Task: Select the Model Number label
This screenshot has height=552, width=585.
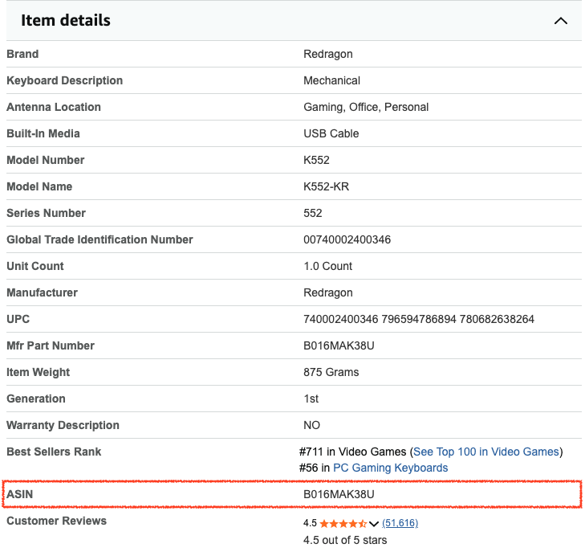Action: click(x=46, y=160)
